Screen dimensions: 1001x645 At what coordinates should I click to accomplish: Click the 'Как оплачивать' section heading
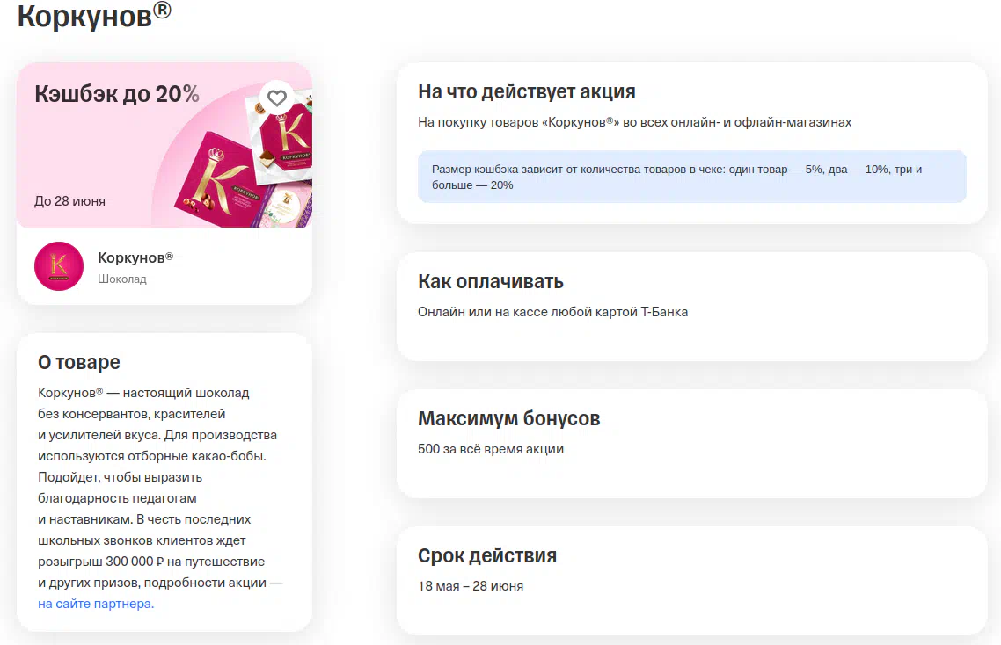[x=490, y=281]
